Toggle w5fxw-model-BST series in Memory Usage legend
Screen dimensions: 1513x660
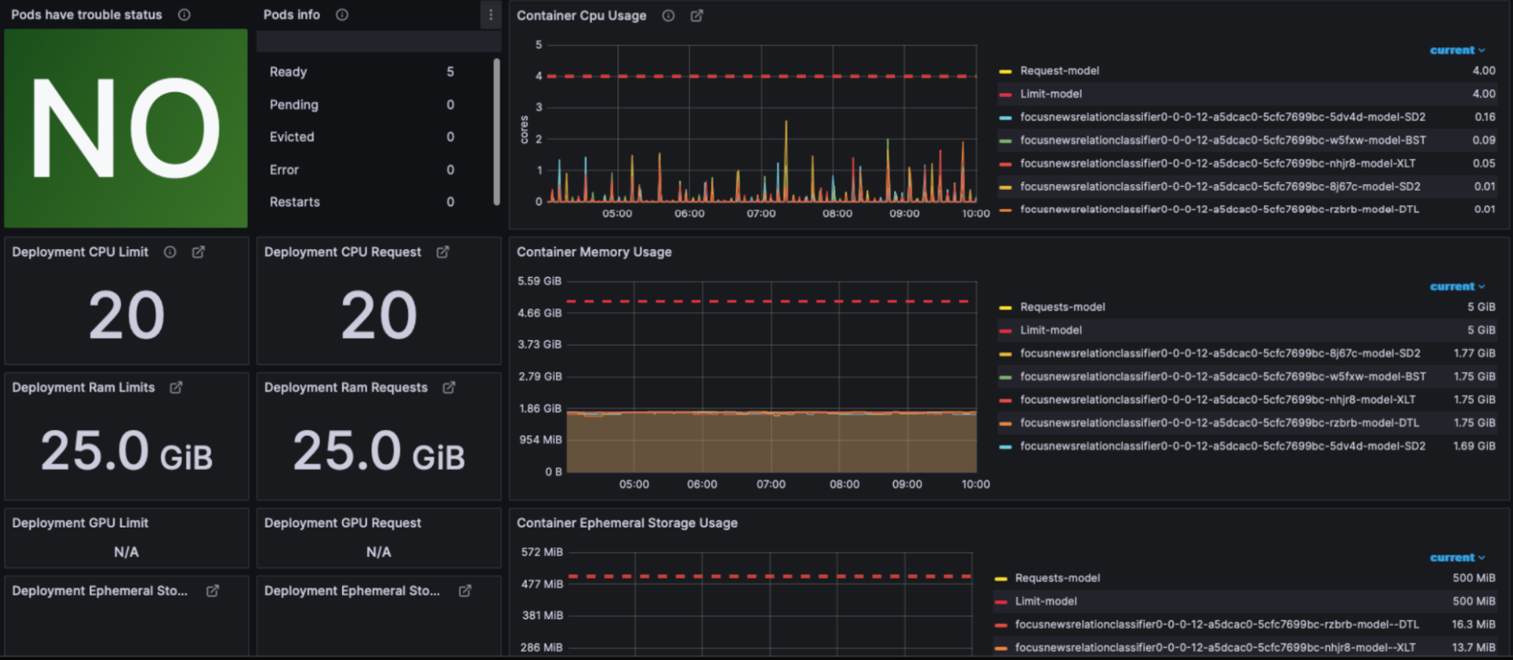tap(1222, 376)
